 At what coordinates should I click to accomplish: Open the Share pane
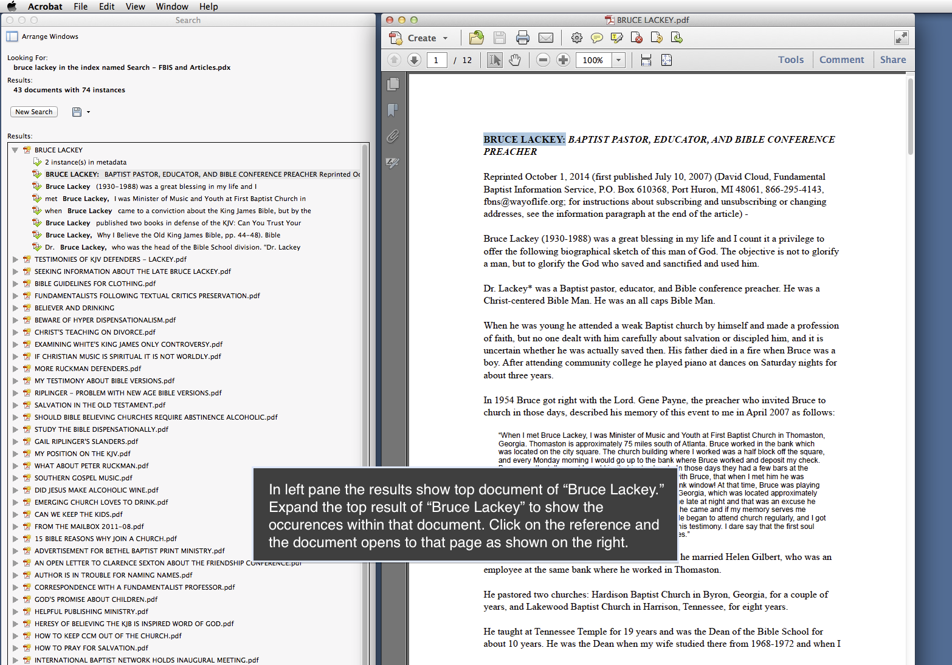(x=893, y=60)
